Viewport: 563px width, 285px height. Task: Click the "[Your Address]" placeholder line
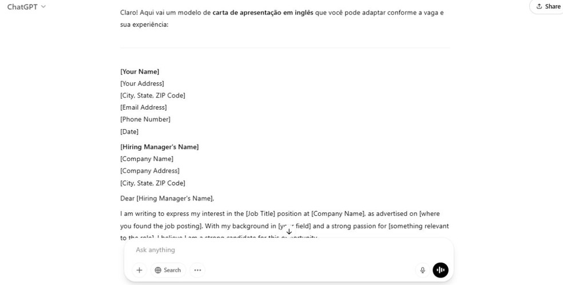tap(142, 83)
